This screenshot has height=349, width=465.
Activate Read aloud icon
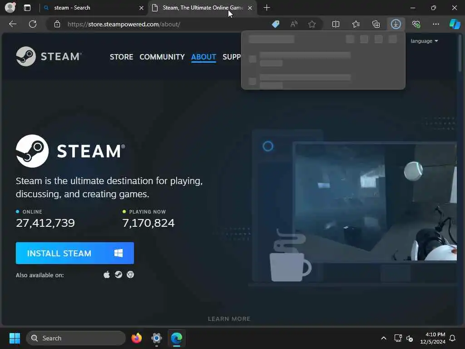tap(294, 24)
